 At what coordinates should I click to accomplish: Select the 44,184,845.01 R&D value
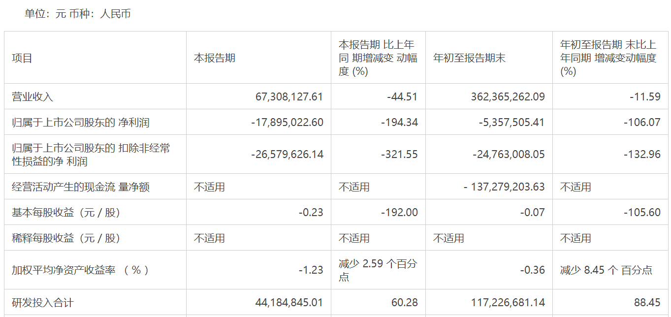[x=289, y=302]
